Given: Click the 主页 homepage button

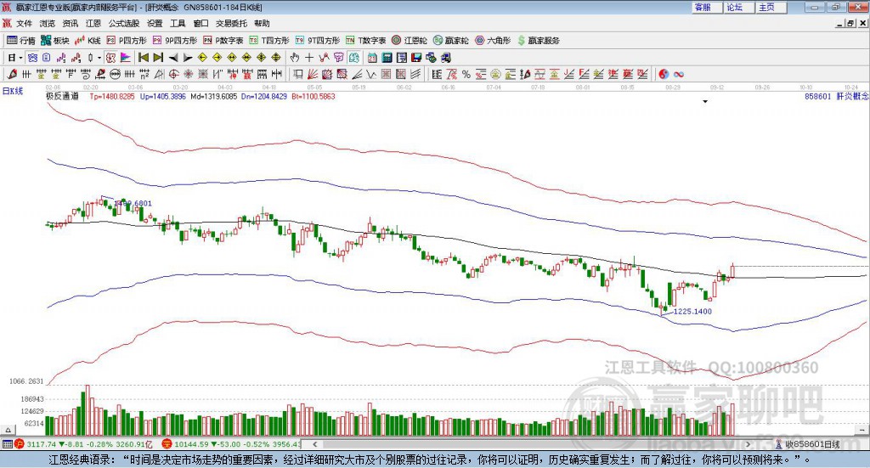Looking at the screenshot, I should [x=771, y=7].
